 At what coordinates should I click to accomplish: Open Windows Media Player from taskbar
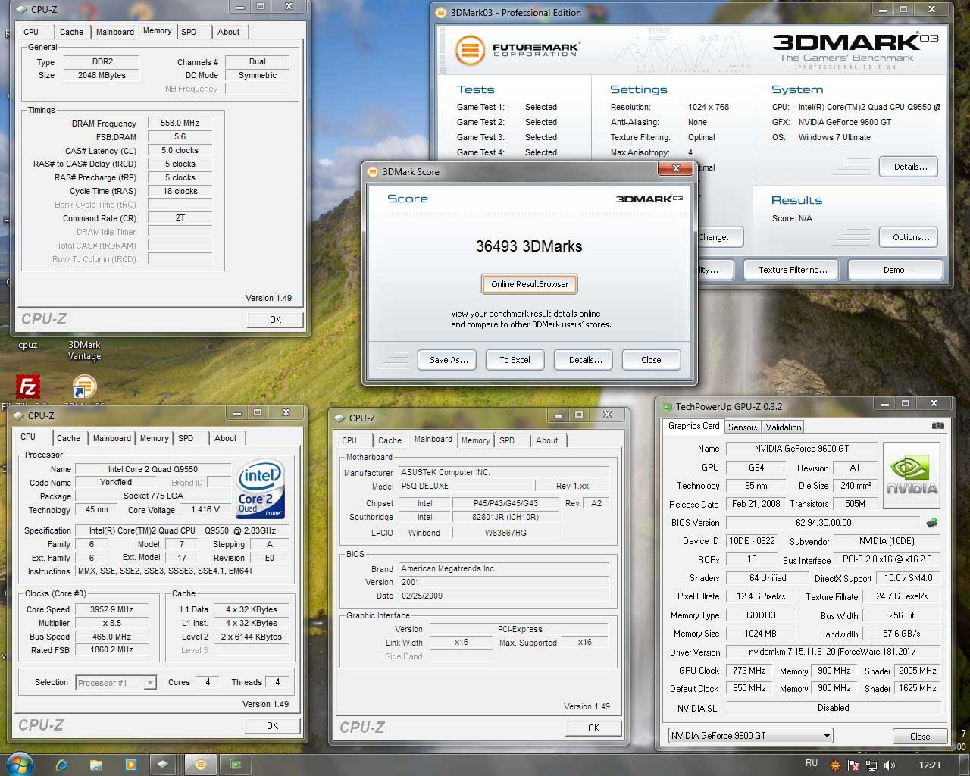point(130,765)
